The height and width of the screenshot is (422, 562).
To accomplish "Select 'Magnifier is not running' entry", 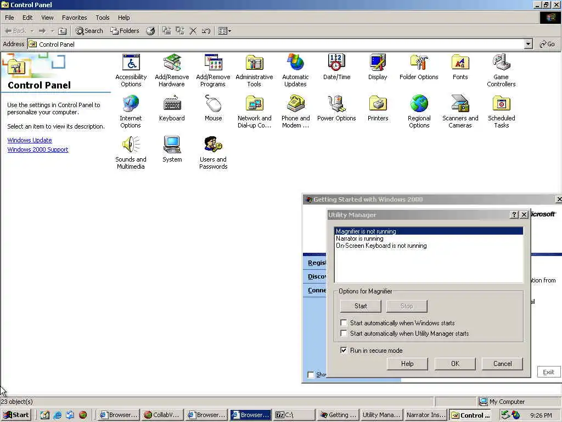I will click(429, 231).
